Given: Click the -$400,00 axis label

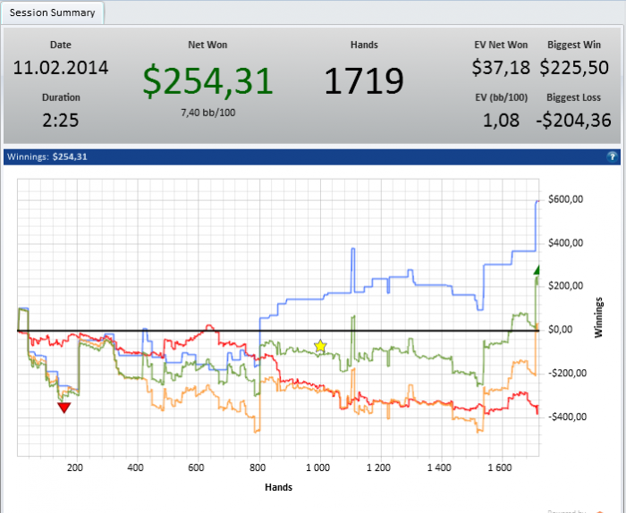Looking at the screenshot, I should [x=566, y=416].
